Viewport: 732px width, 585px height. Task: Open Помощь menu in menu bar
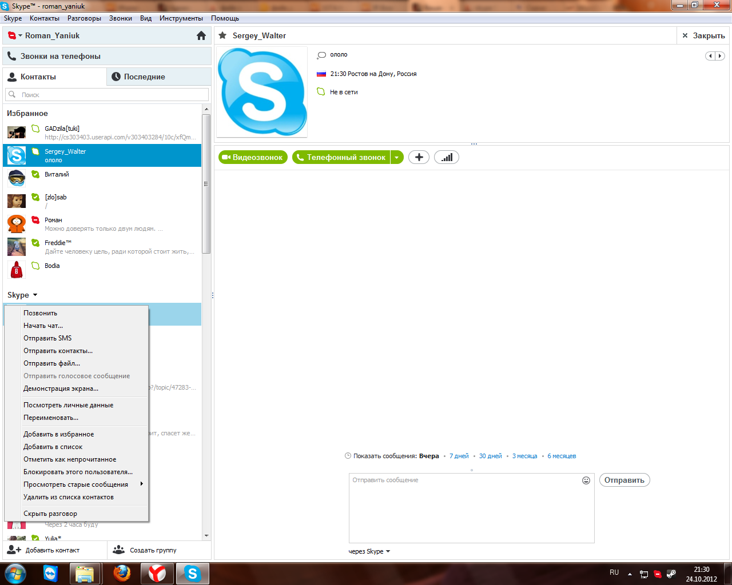[225, 18]
